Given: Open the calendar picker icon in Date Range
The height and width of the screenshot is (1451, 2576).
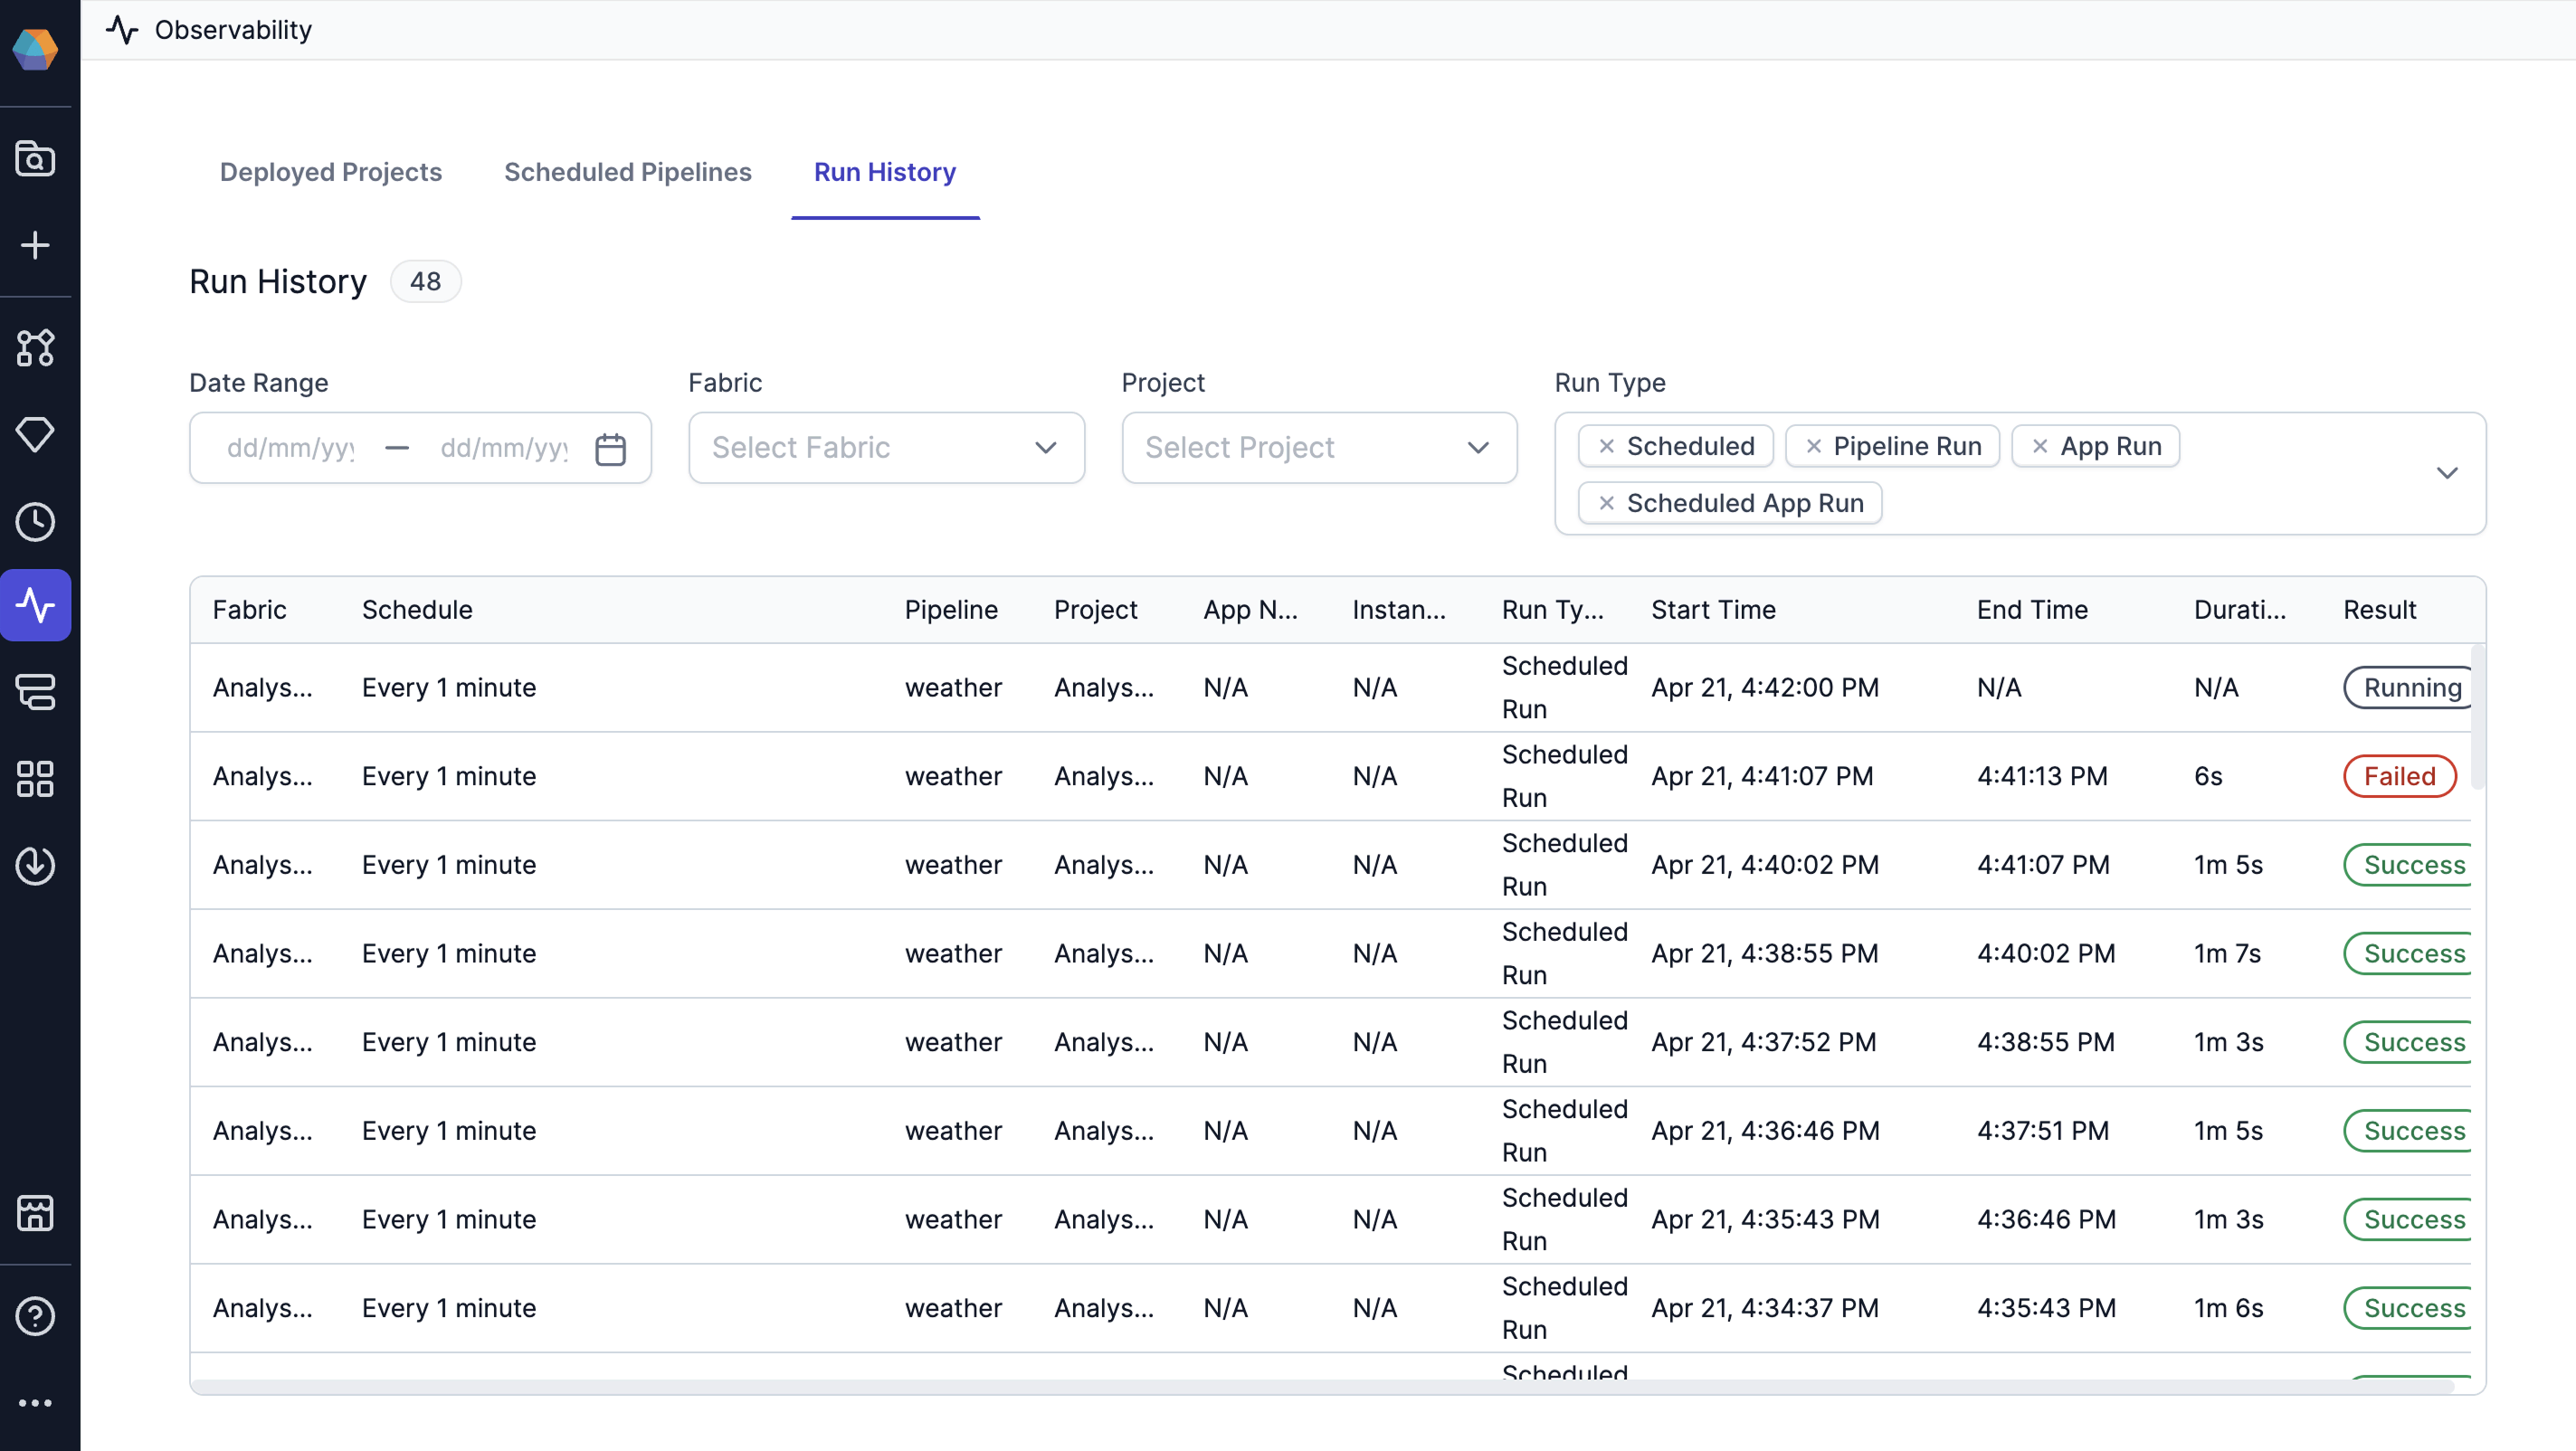Looking at the screenshot, I should [x=610, y=449].
